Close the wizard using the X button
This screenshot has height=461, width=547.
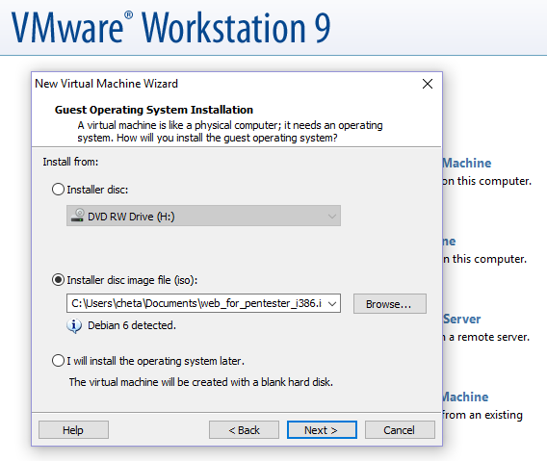coord(428,84)
